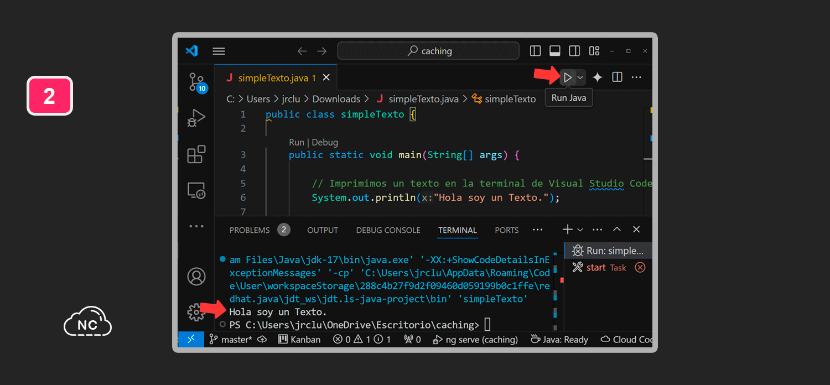830x385 pixels.
Task: Select the "start Task" terminal entry
Action: click(608, 268)
